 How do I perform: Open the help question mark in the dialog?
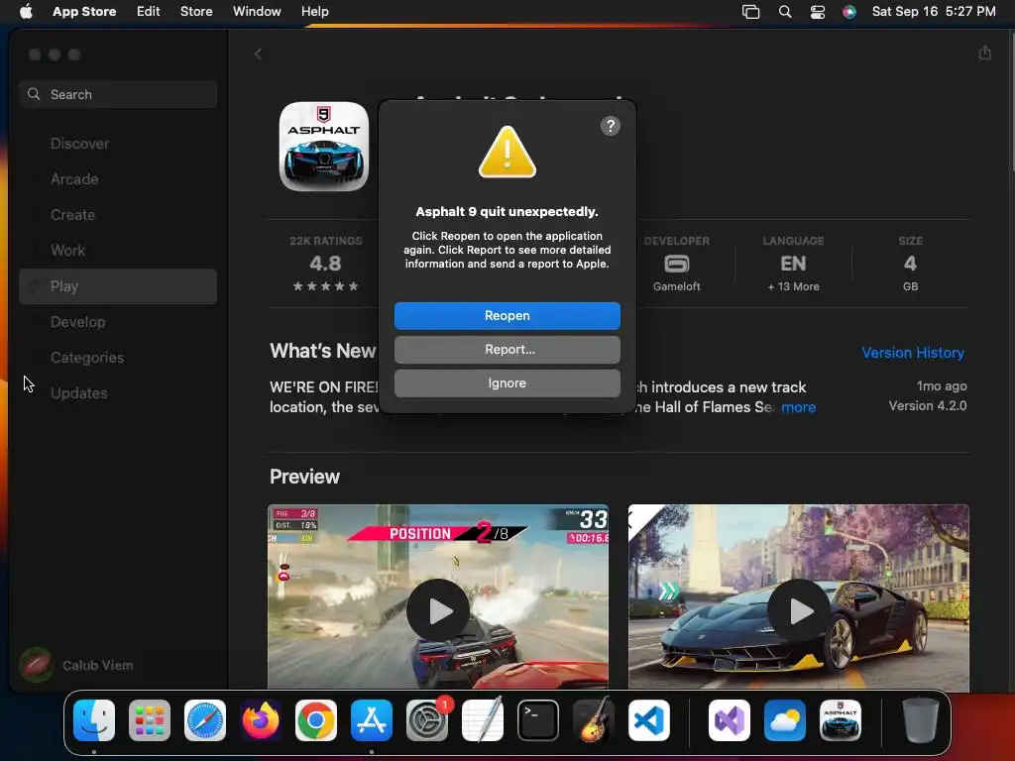(x=610, y=126)
